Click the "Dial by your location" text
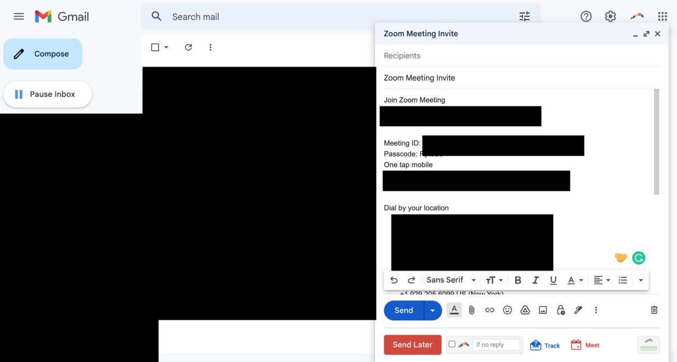The width and height of the screenshot is (677, 362). pos(416,208)
